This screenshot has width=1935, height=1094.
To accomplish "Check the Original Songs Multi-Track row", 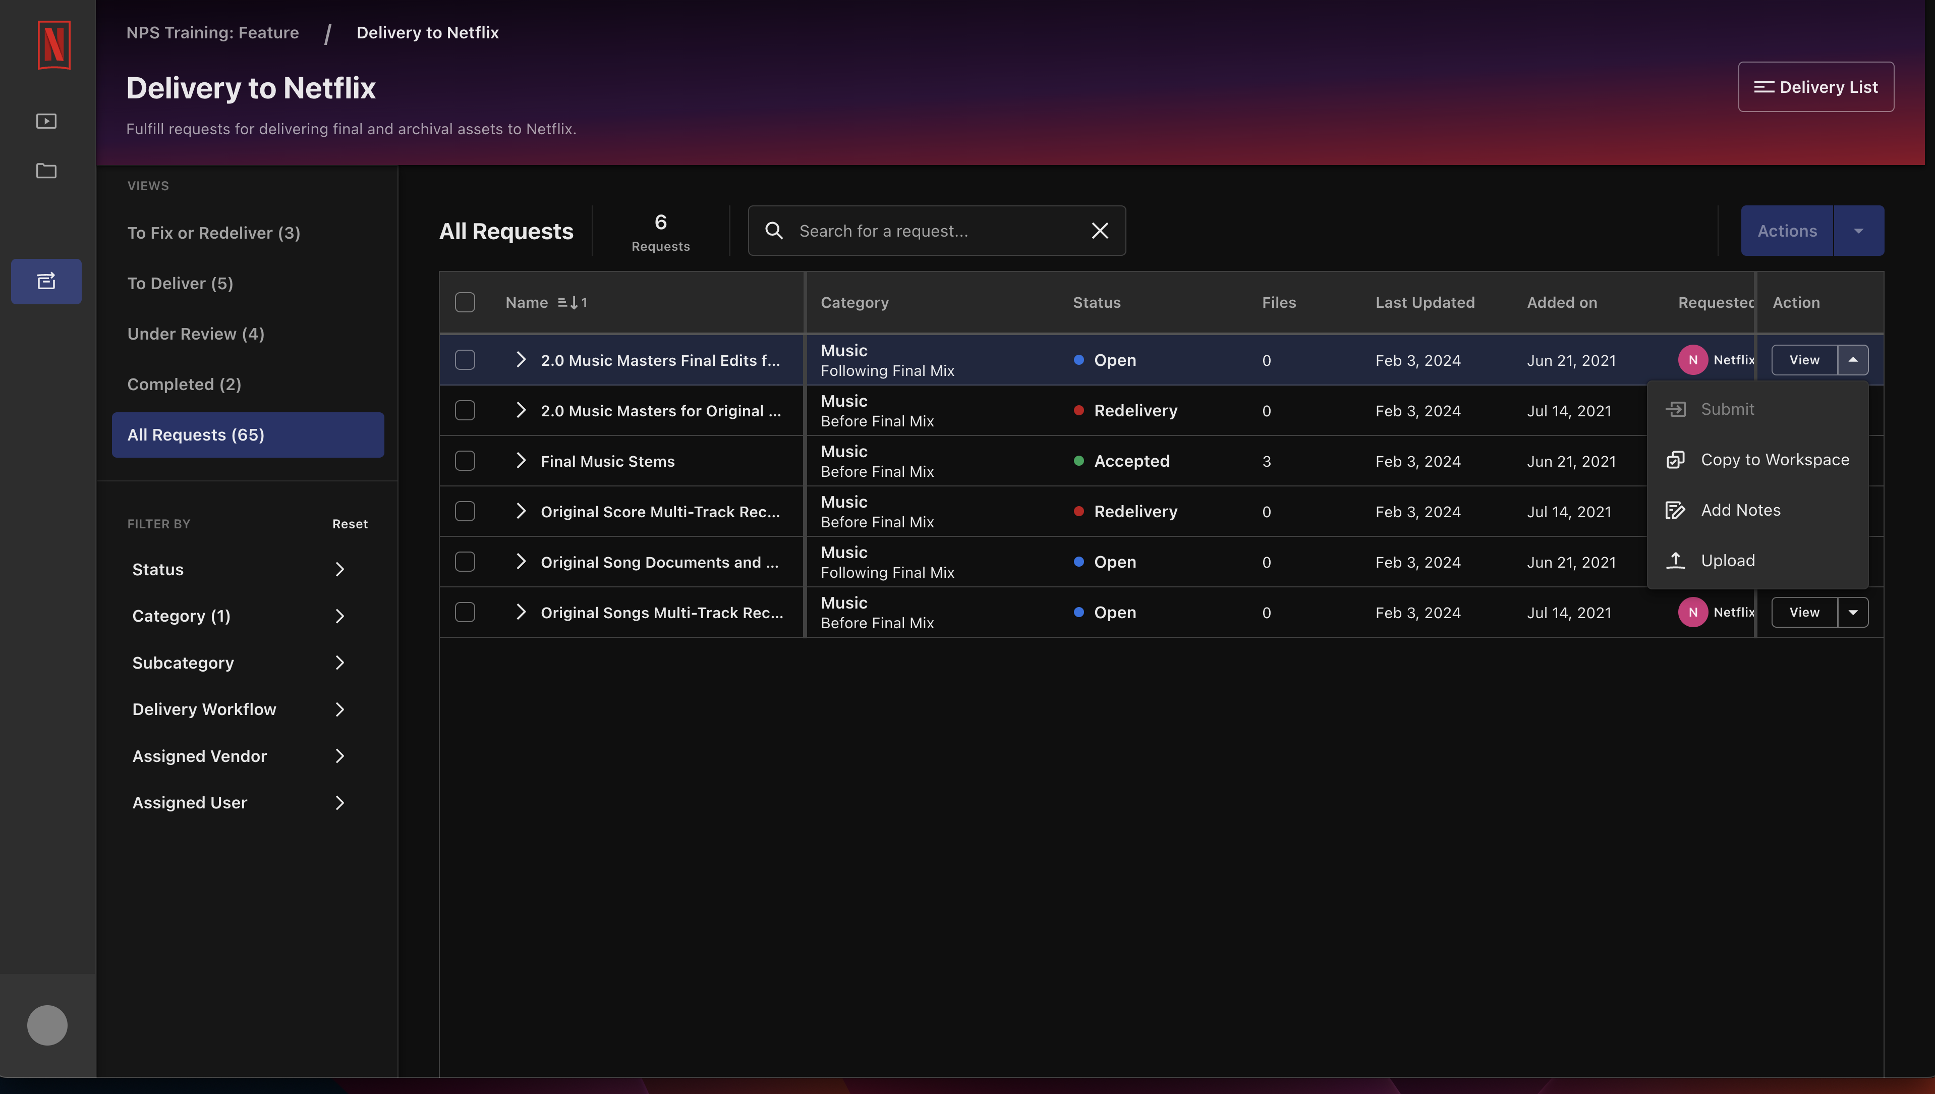I will tap(465, 613).
